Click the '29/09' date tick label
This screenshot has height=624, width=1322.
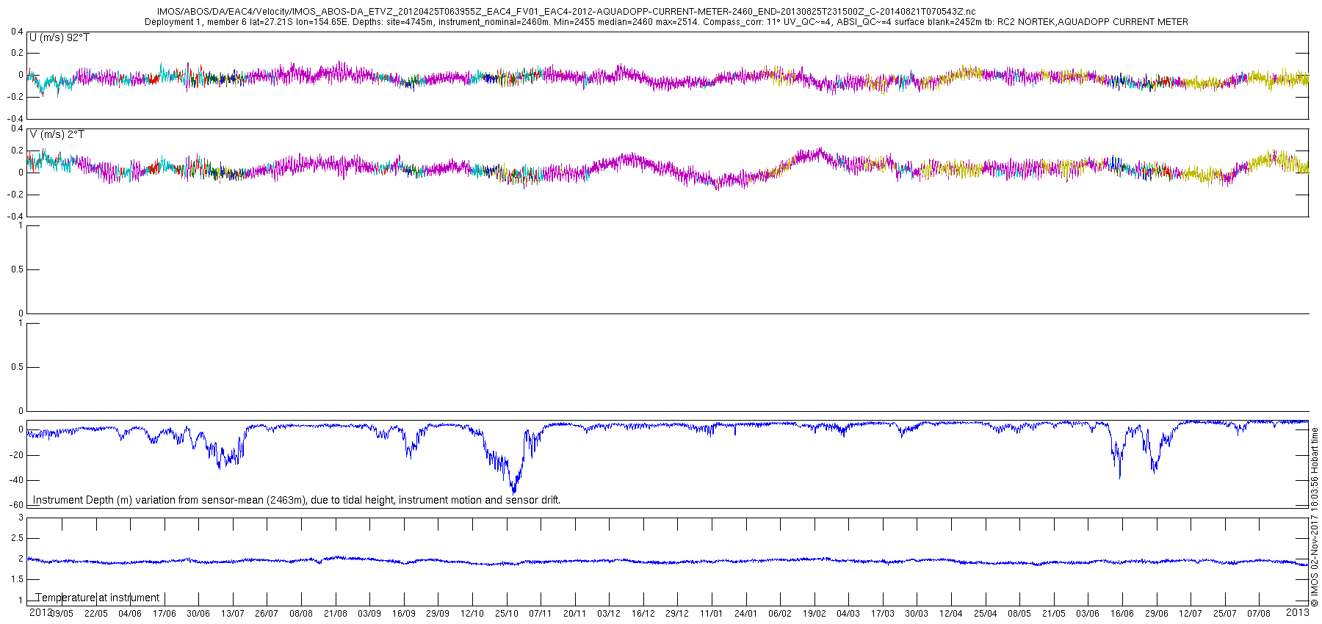(438, 614)
